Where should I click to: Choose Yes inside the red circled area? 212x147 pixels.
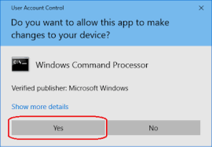click(58, 128)
